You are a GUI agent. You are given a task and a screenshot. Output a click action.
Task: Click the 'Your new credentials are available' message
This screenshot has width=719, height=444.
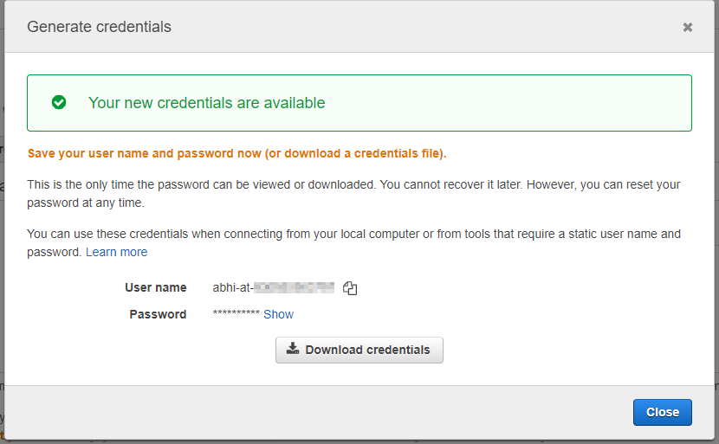[x=206, y=103]
